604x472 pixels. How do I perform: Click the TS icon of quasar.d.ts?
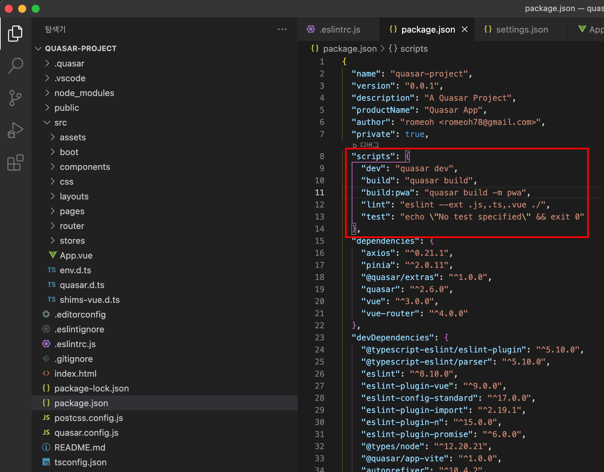point(51,285)
